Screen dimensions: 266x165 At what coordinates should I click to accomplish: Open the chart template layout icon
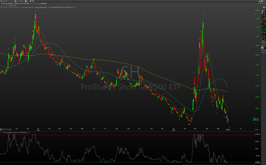tap(21, 1)
